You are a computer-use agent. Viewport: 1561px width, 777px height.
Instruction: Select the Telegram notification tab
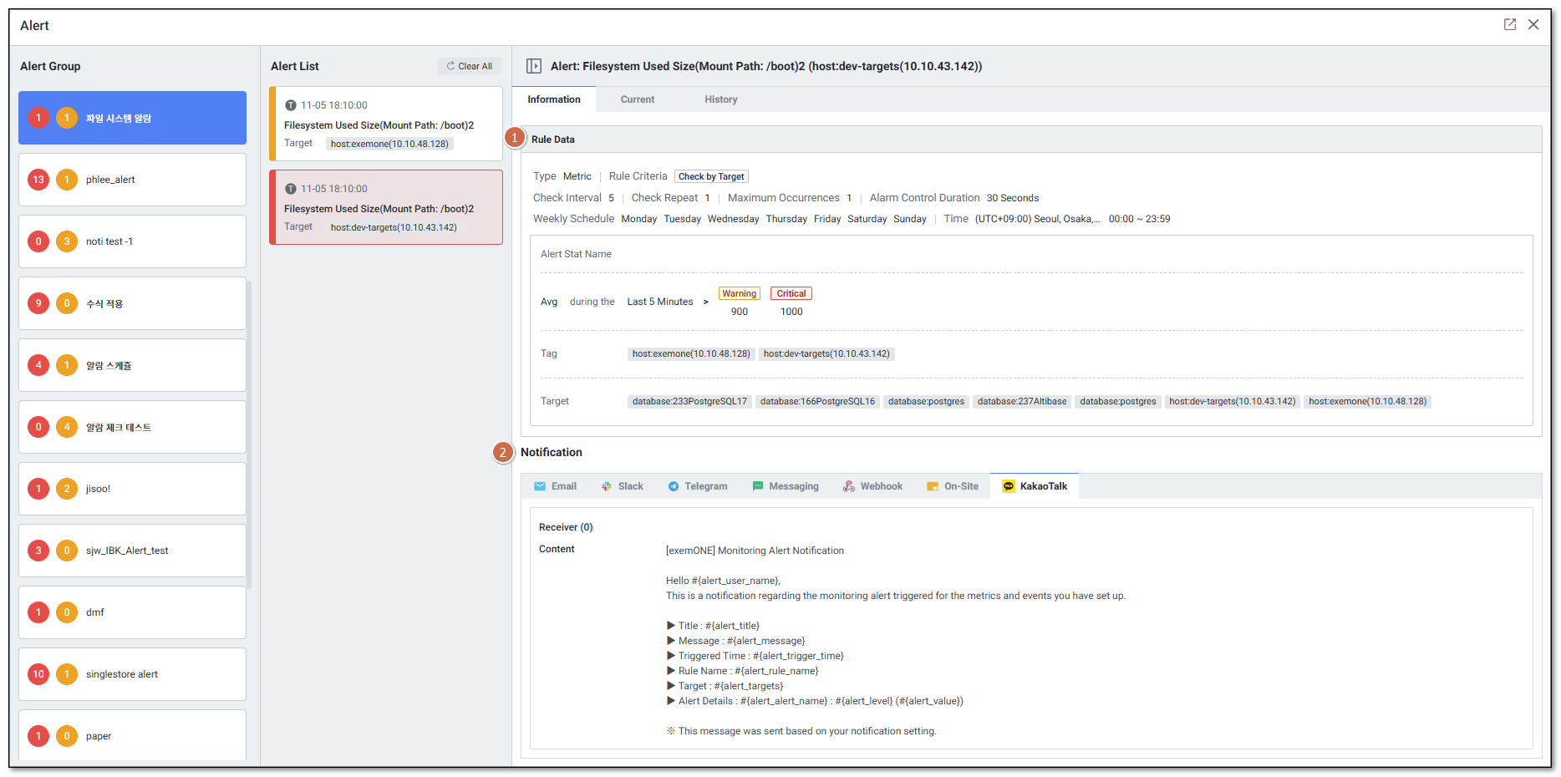(x=697, y=486)
